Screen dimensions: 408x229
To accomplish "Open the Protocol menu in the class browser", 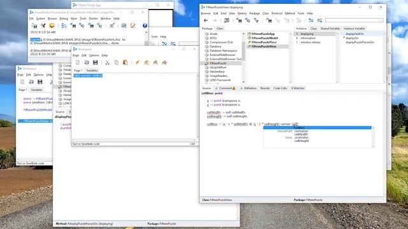I will [277, 13].
